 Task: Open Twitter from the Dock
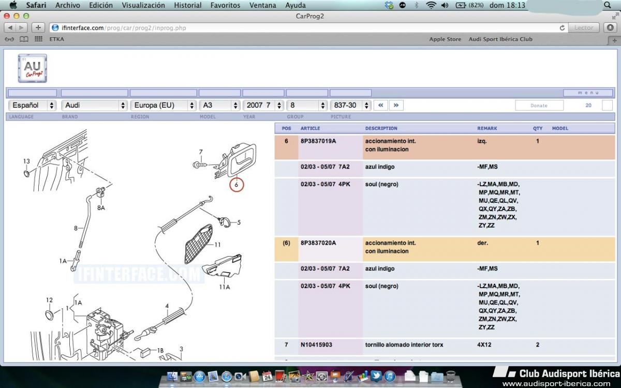pos(376,376)
